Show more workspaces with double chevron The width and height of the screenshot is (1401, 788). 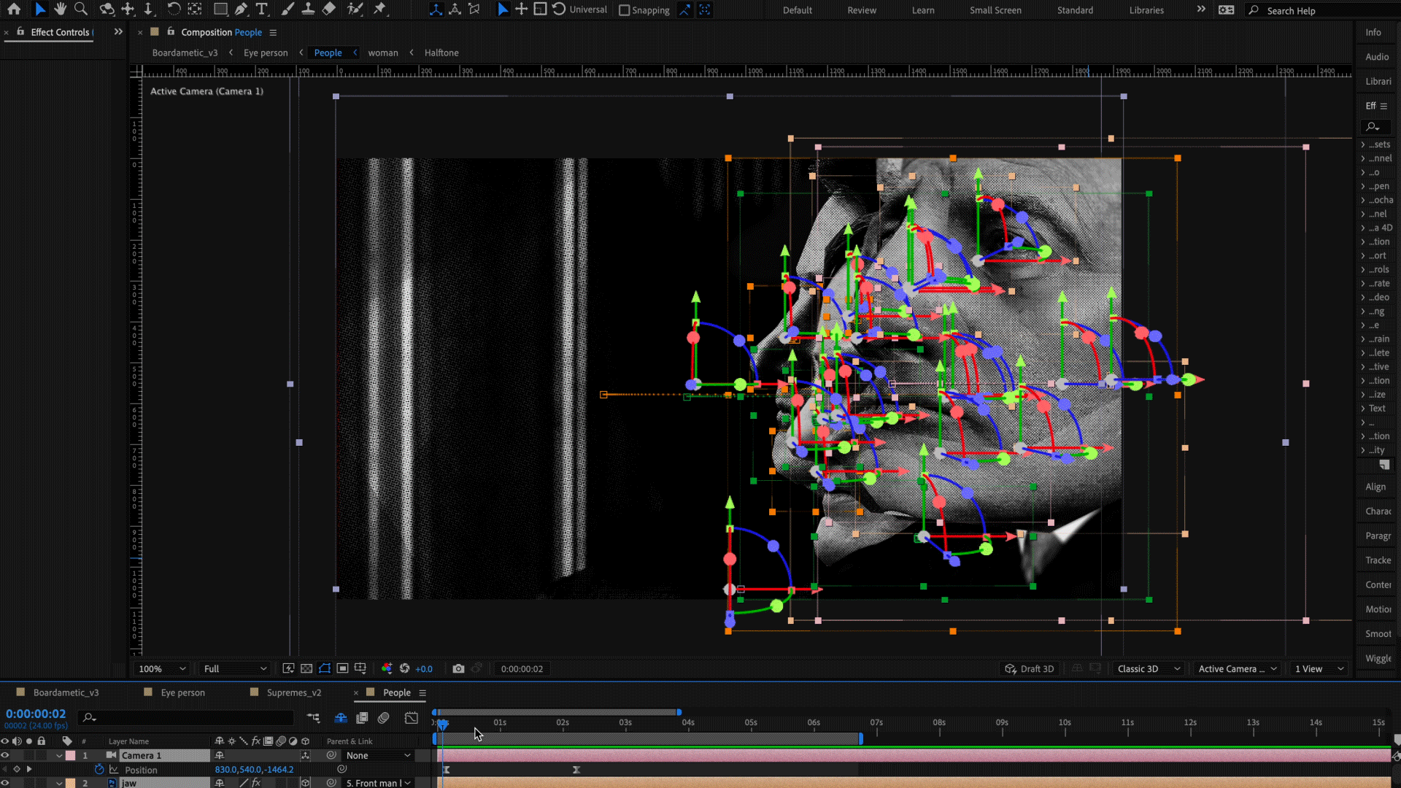coord(1201,9)
